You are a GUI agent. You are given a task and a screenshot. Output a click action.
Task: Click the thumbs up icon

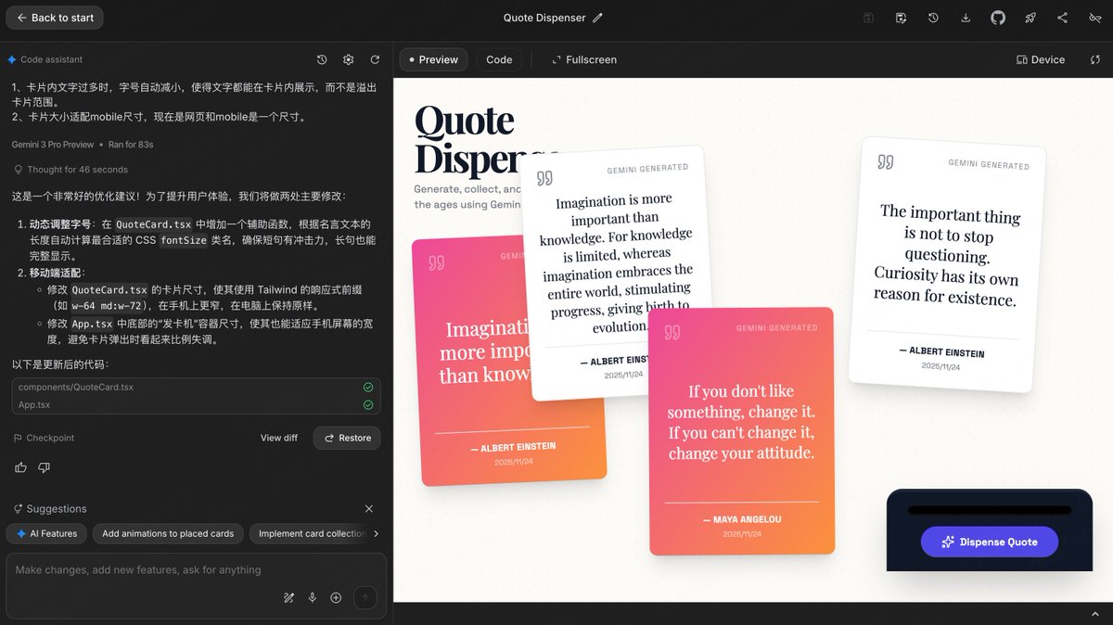[x=21, y=467]
